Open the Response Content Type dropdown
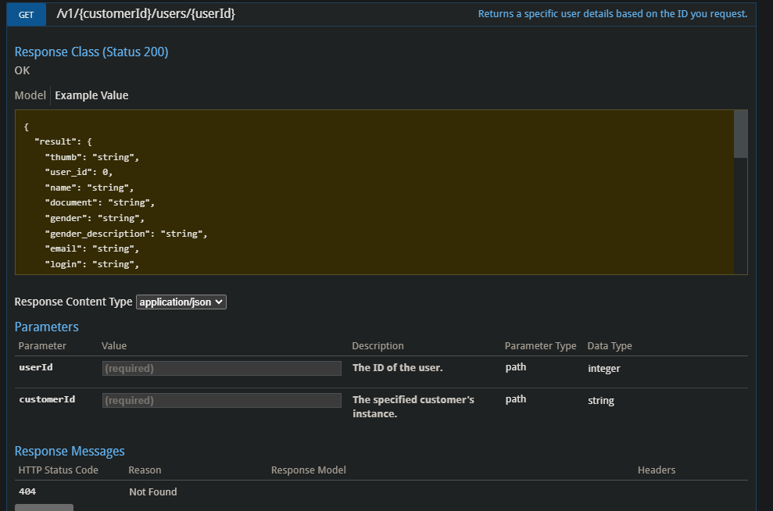This screenshot has width=773, height=511. (181, 302)
